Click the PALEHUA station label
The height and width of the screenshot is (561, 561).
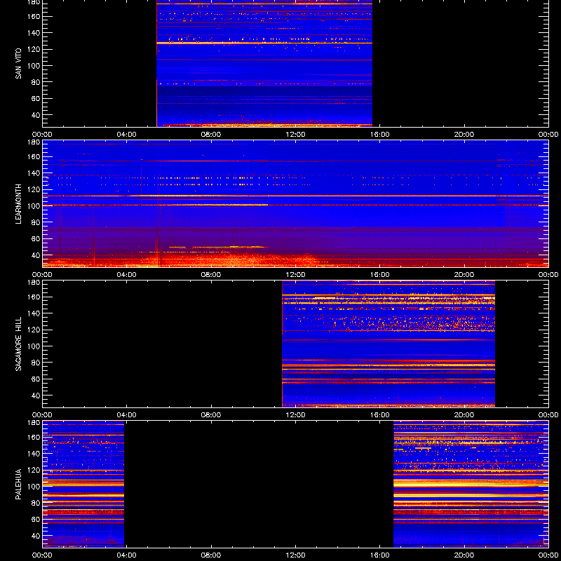(18, 484)
